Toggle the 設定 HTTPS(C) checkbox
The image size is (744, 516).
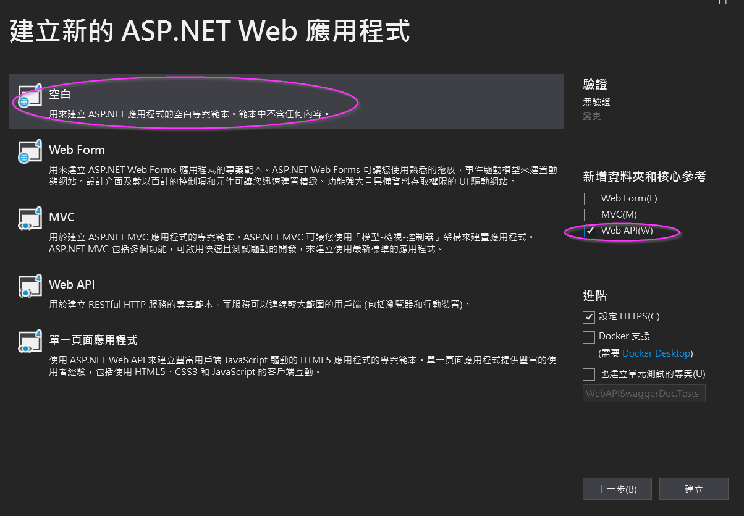589,316
